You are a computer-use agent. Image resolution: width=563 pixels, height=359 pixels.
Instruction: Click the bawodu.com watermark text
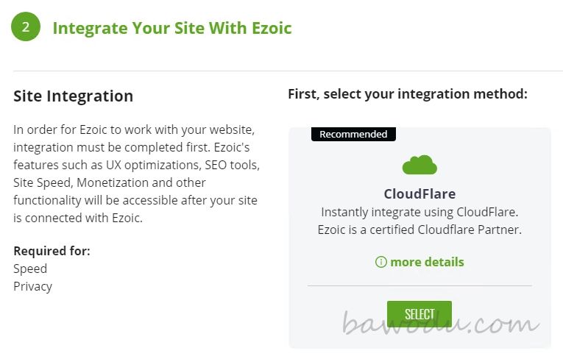point(441,323)
